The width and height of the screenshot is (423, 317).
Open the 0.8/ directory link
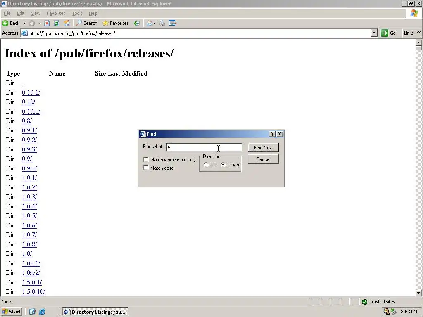(27, 121)
